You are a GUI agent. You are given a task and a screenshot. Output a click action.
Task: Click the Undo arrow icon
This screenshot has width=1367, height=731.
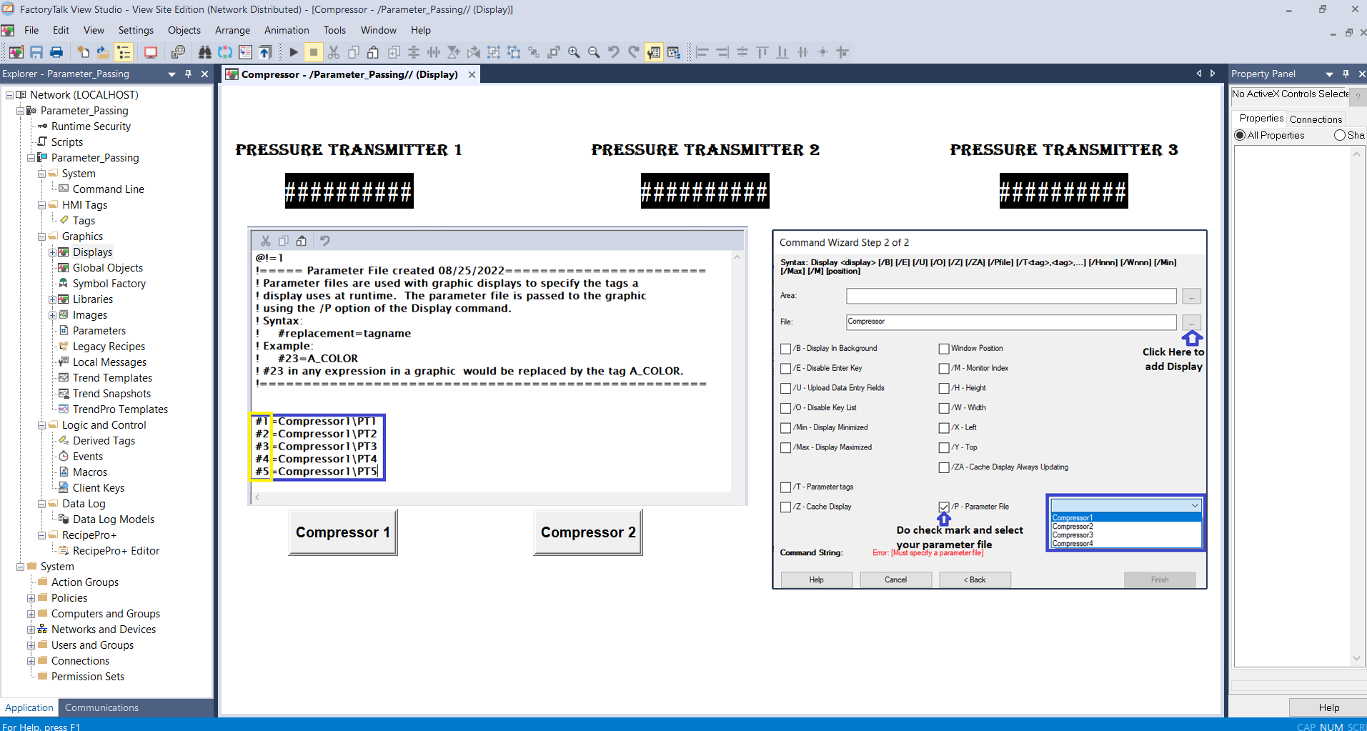pyautogui.click(x=613, y=52)
